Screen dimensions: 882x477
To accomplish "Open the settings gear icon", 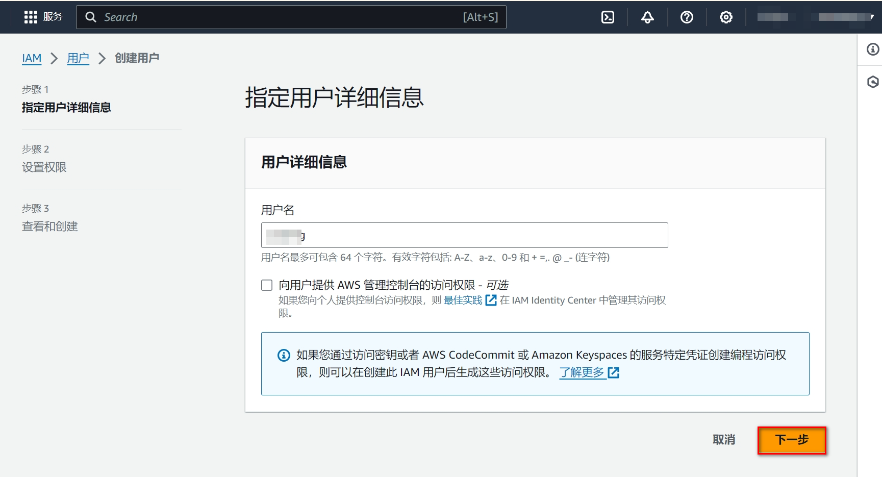I will click(x=726, y=17).
